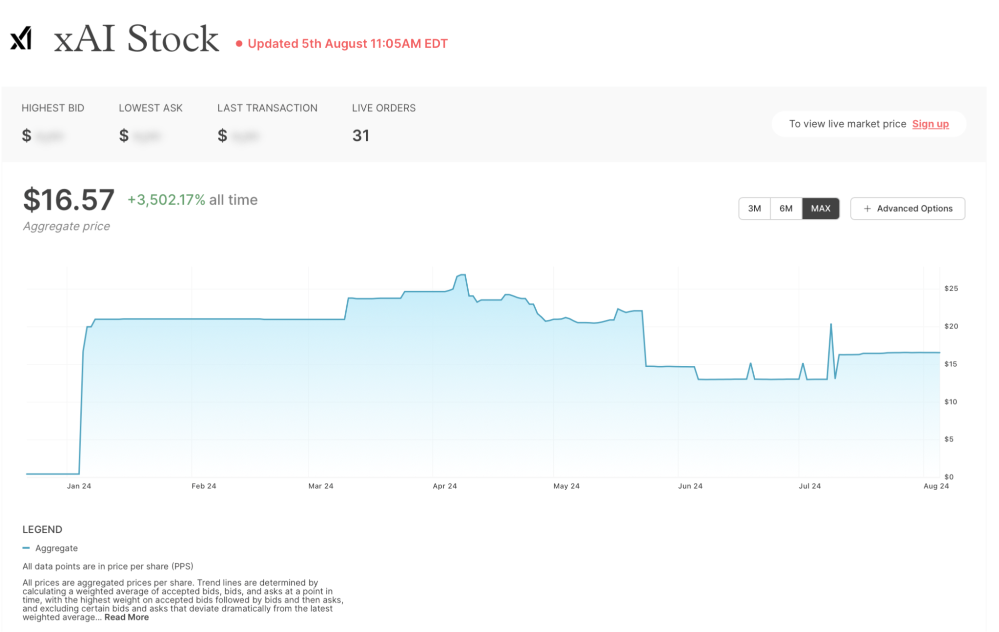The width and height of the screenshot is (999, 632).
Task: Click 'All data points are in price per share' text
Action: (108, 566)
